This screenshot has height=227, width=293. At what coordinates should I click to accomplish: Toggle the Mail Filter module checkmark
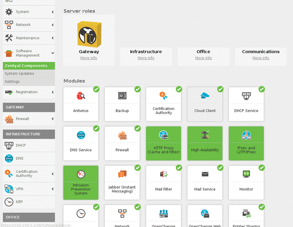(179, 168)
